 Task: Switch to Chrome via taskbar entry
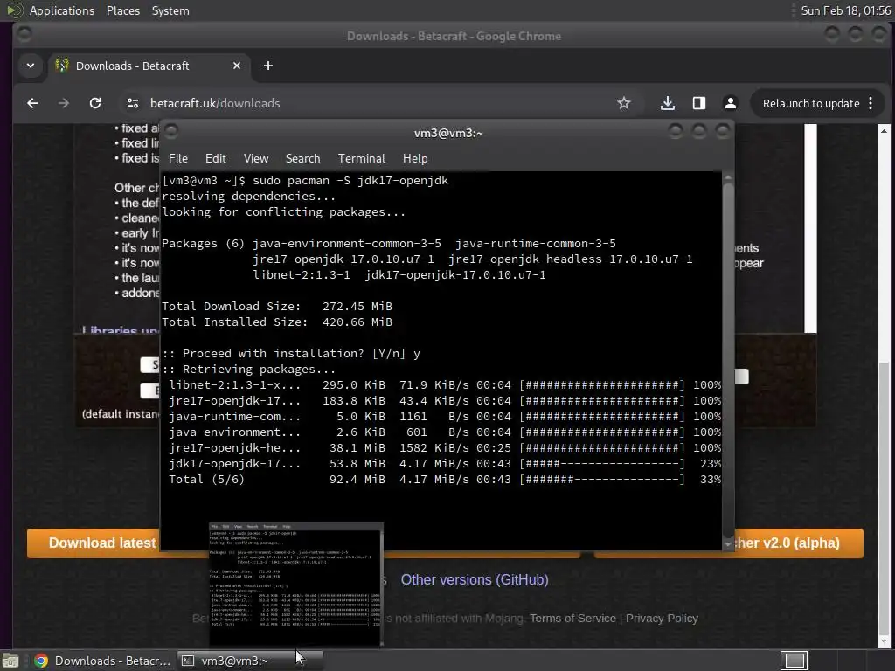[x=102, y=661]
